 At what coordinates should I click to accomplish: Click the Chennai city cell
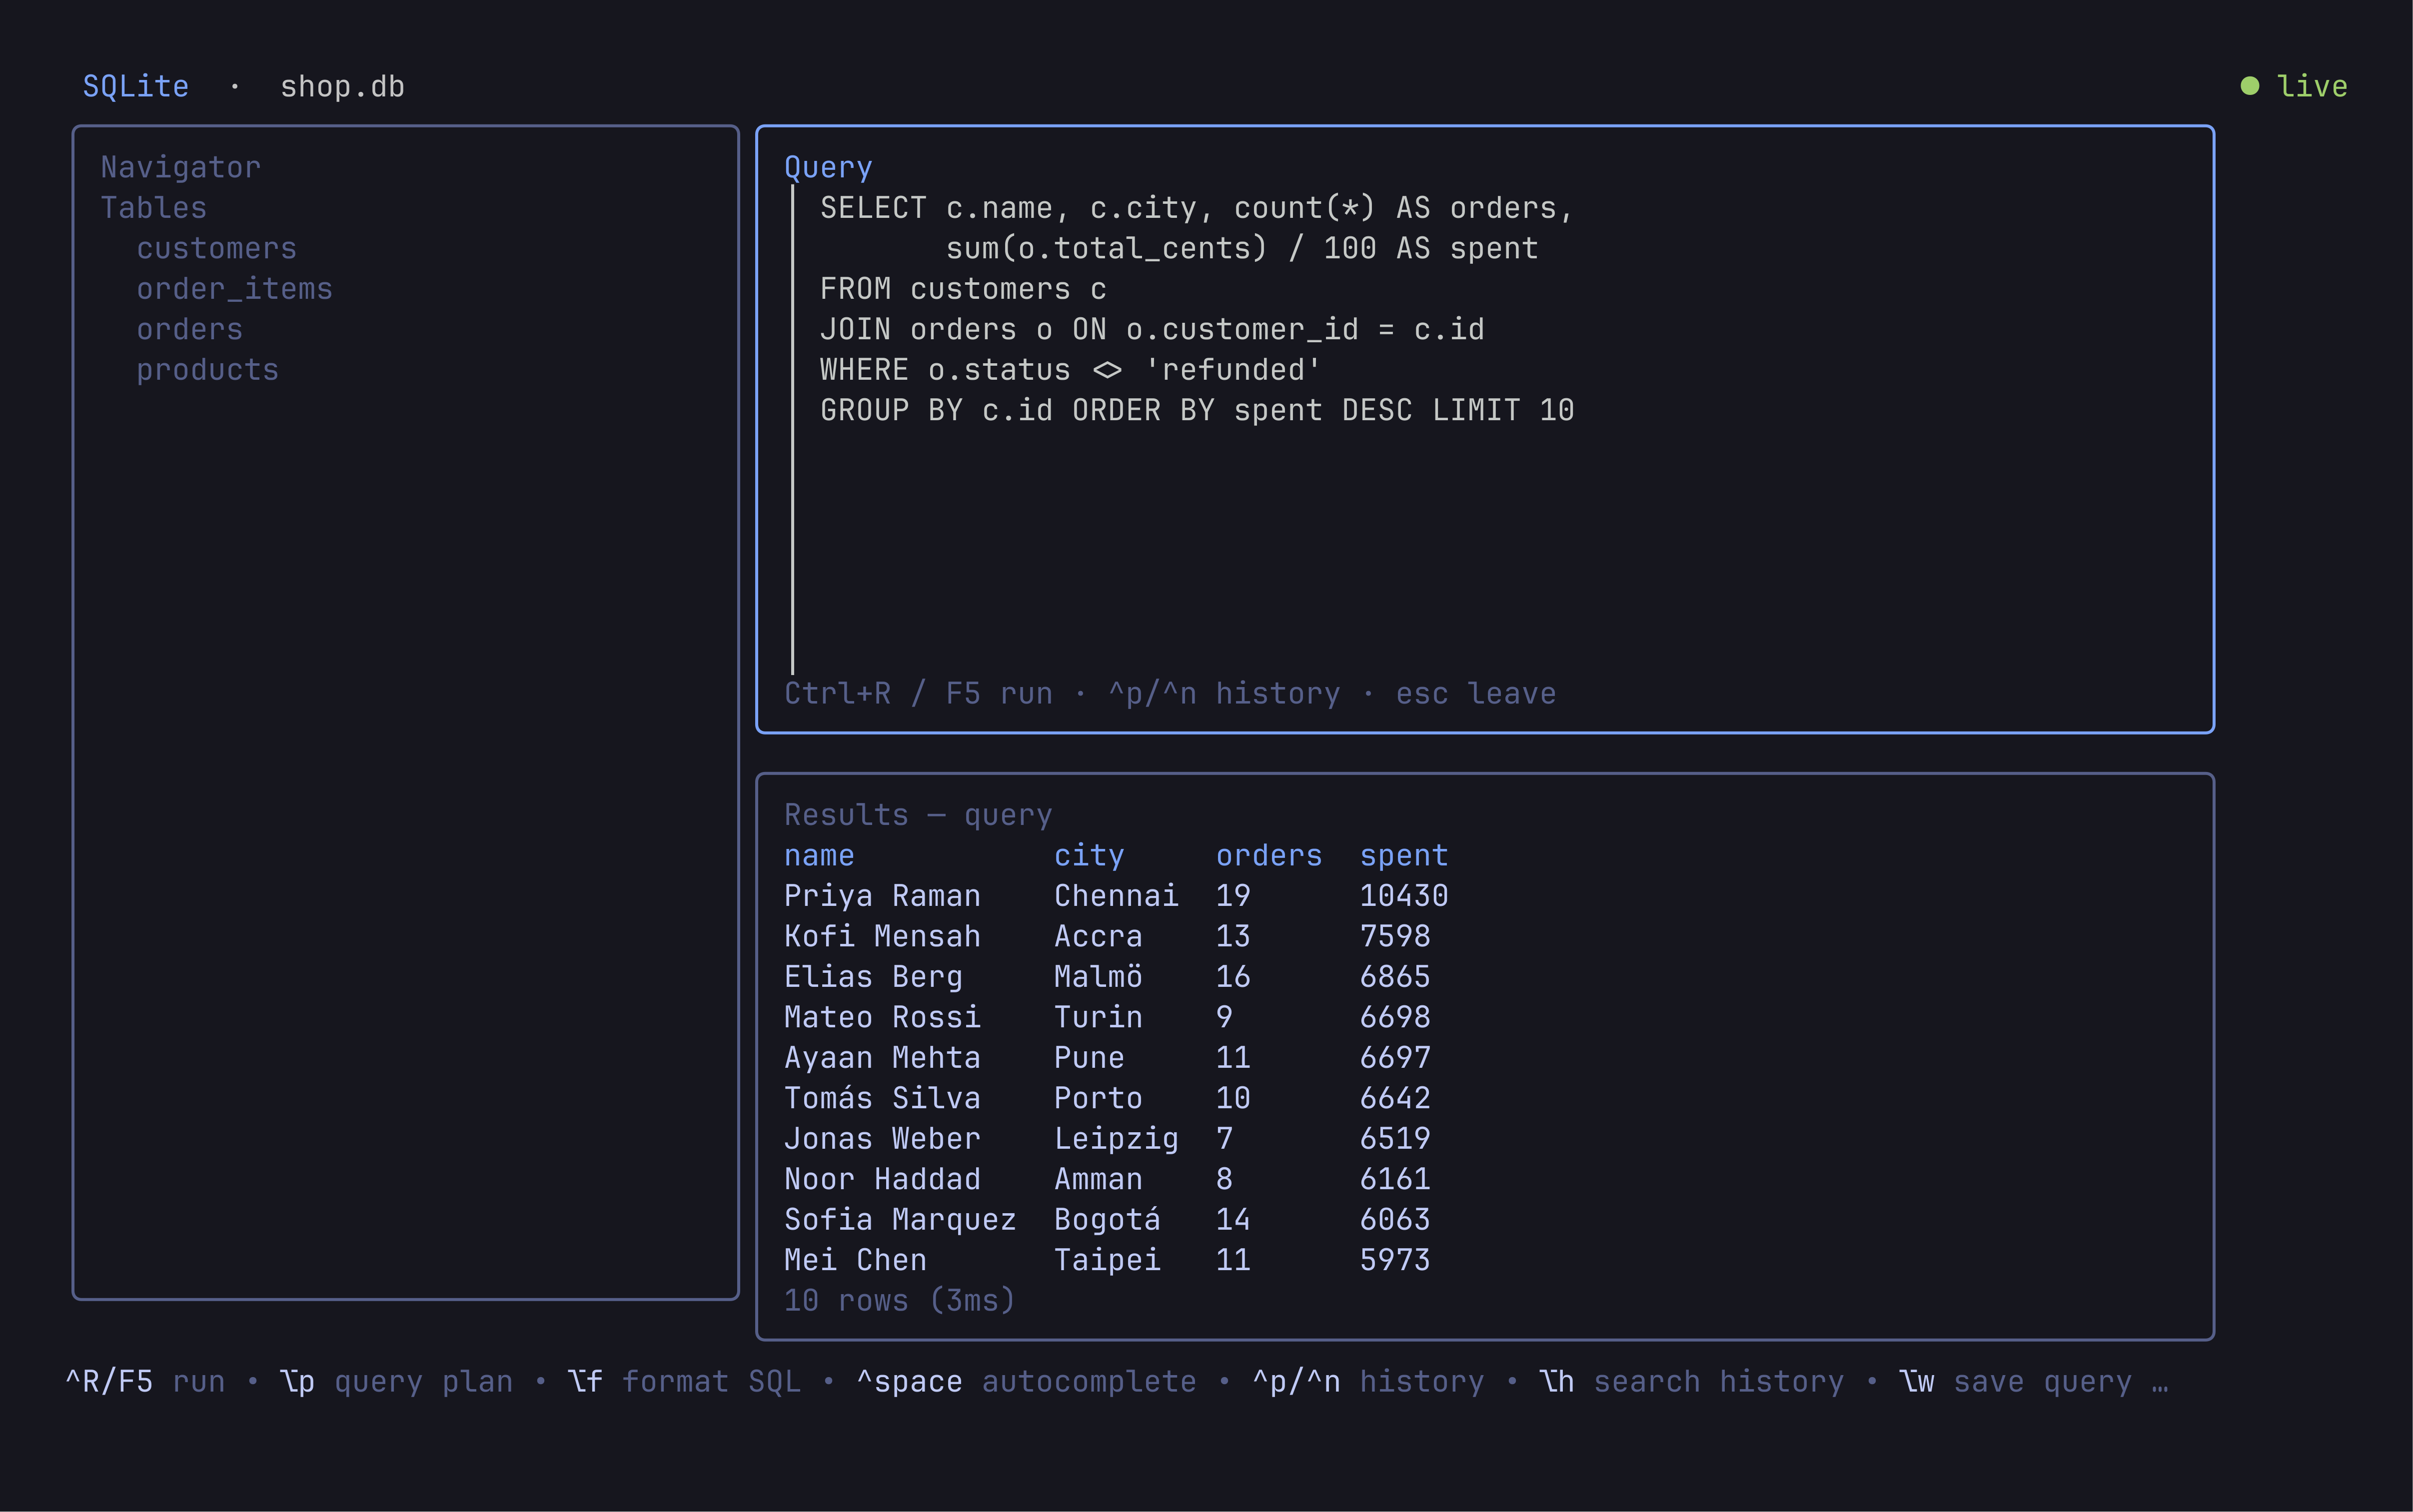(x=1116, y=896)
